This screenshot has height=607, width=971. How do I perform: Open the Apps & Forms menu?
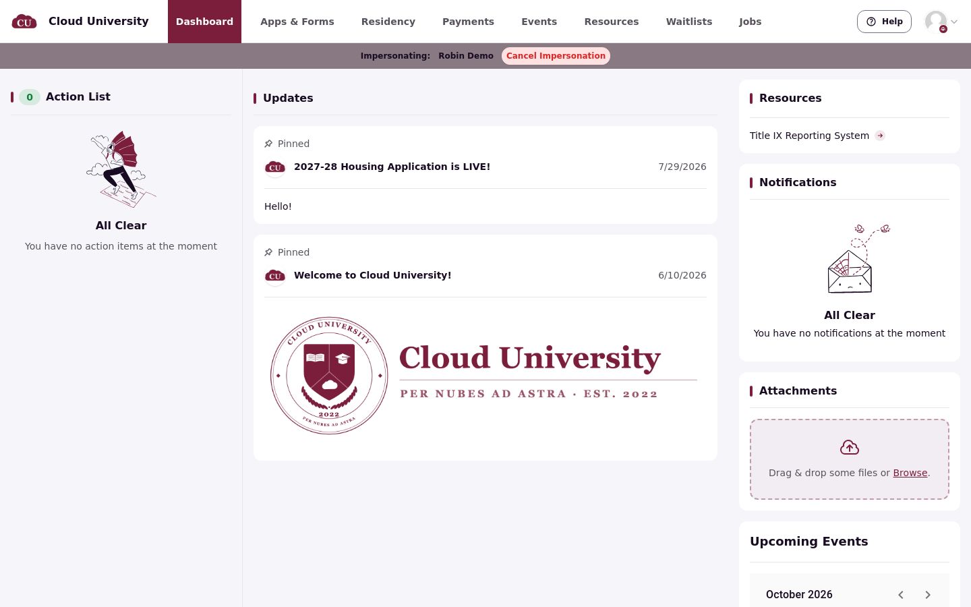(297, 22)
